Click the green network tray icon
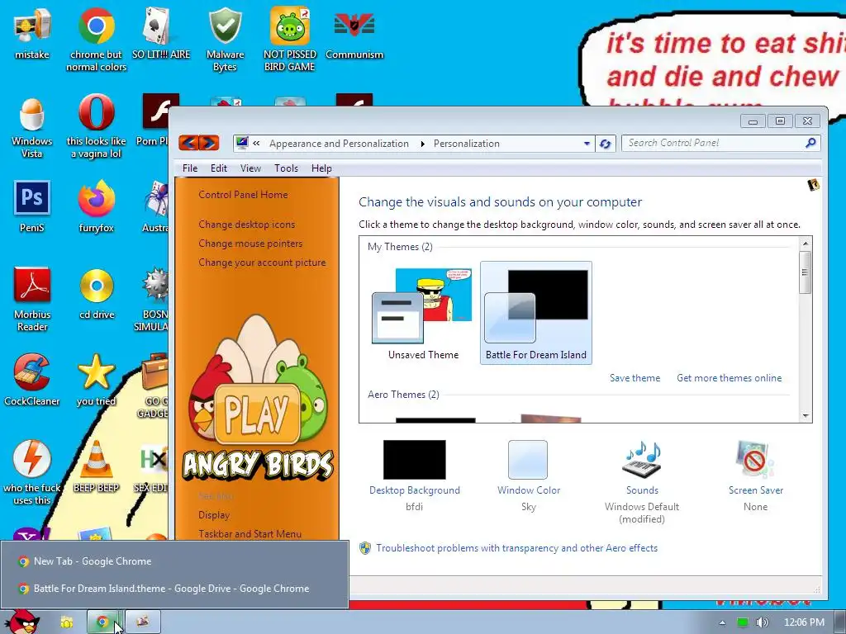 [743, 622]
